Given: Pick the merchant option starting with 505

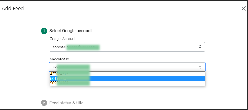Looking at the screenshot, I should tap(127, 83).
